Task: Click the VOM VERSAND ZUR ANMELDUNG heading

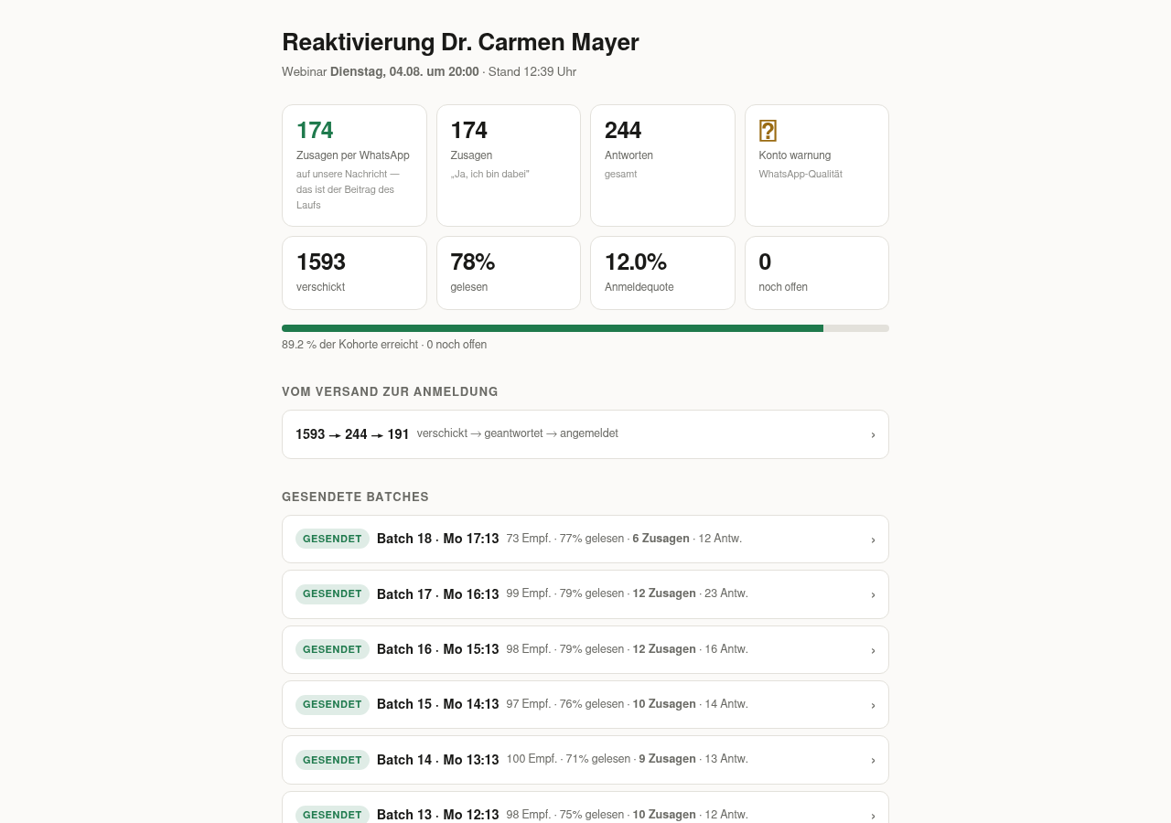Action: pyautogui.click(x=390, y=391)
